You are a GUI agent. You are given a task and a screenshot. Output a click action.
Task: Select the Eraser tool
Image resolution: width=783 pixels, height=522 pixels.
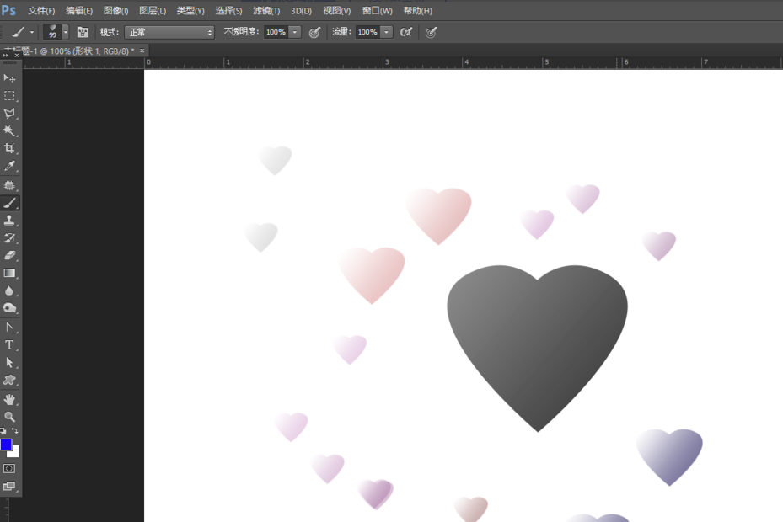click(9, 255)
